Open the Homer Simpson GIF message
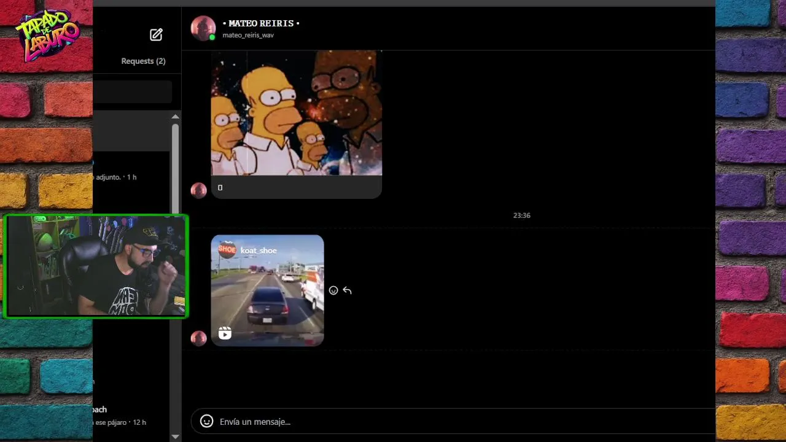 click(297, 114)
